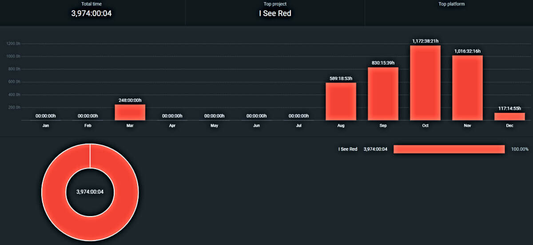The height and width of the screenshot is (245, 533).
Task: Click the Top platform heading
Action: click(451, 4)
